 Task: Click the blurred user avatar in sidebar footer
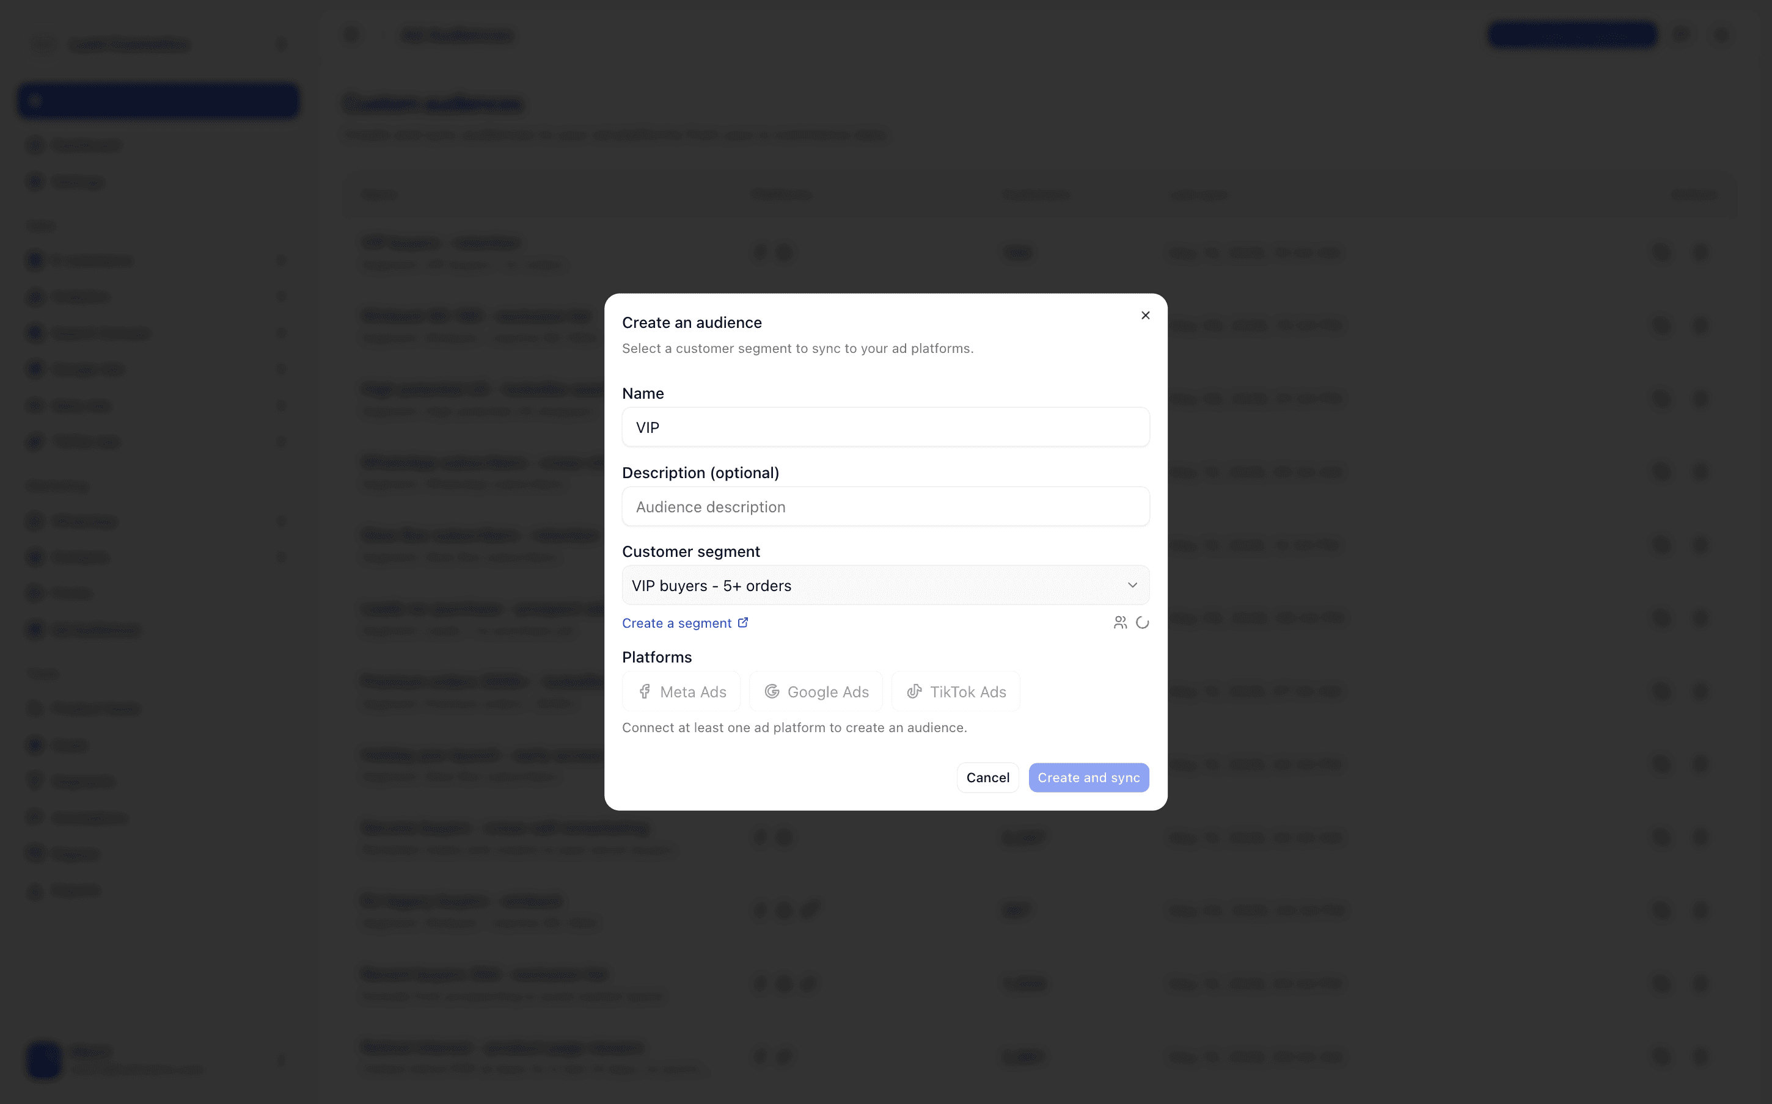click(44, 1059)
